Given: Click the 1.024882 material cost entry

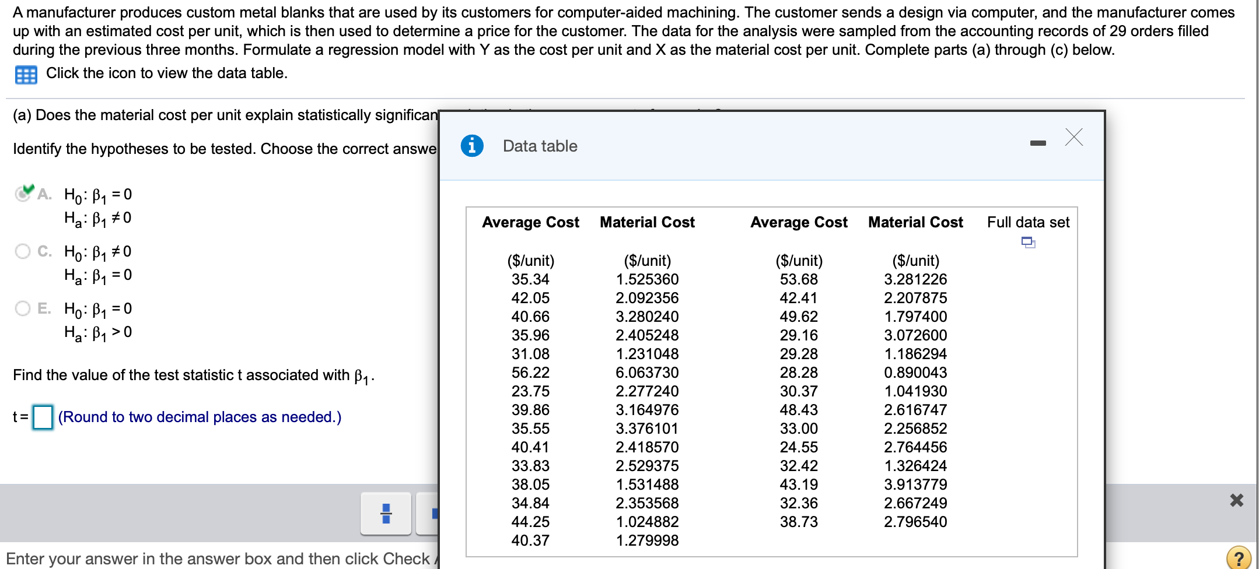Looking at the screenshot, I should point(647,522).
